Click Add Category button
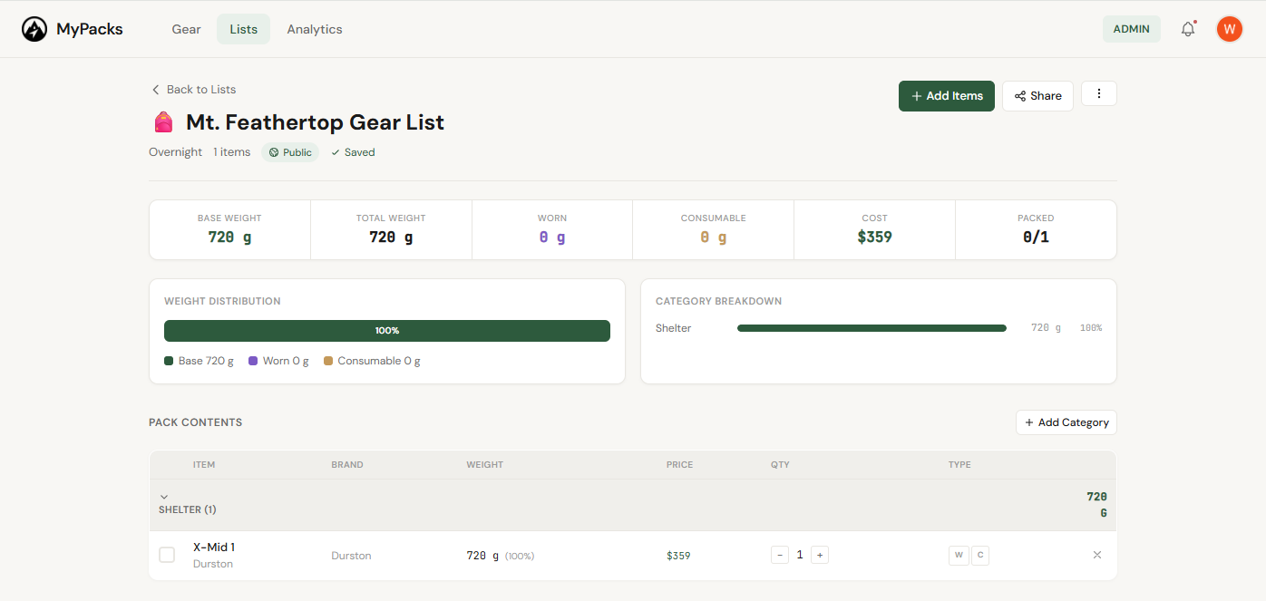The height and width of the screenshot is (601, 1266). pyautogui.click(x=1066, y=422)
